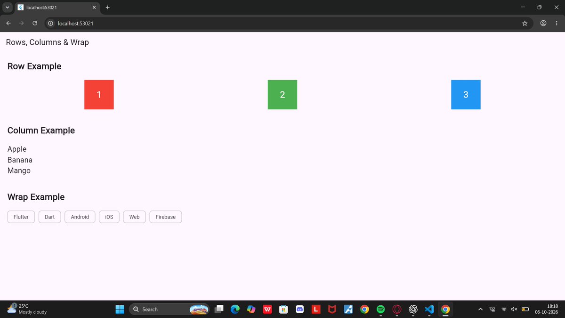Open the Chrome three-dot menu
Image resolution: width=565 pixels, height=318 pixels.
tap(556, 23)
